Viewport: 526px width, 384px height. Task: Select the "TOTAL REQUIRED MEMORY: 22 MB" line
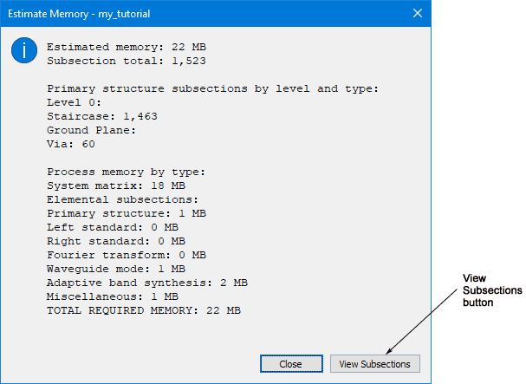coord(144,310)
